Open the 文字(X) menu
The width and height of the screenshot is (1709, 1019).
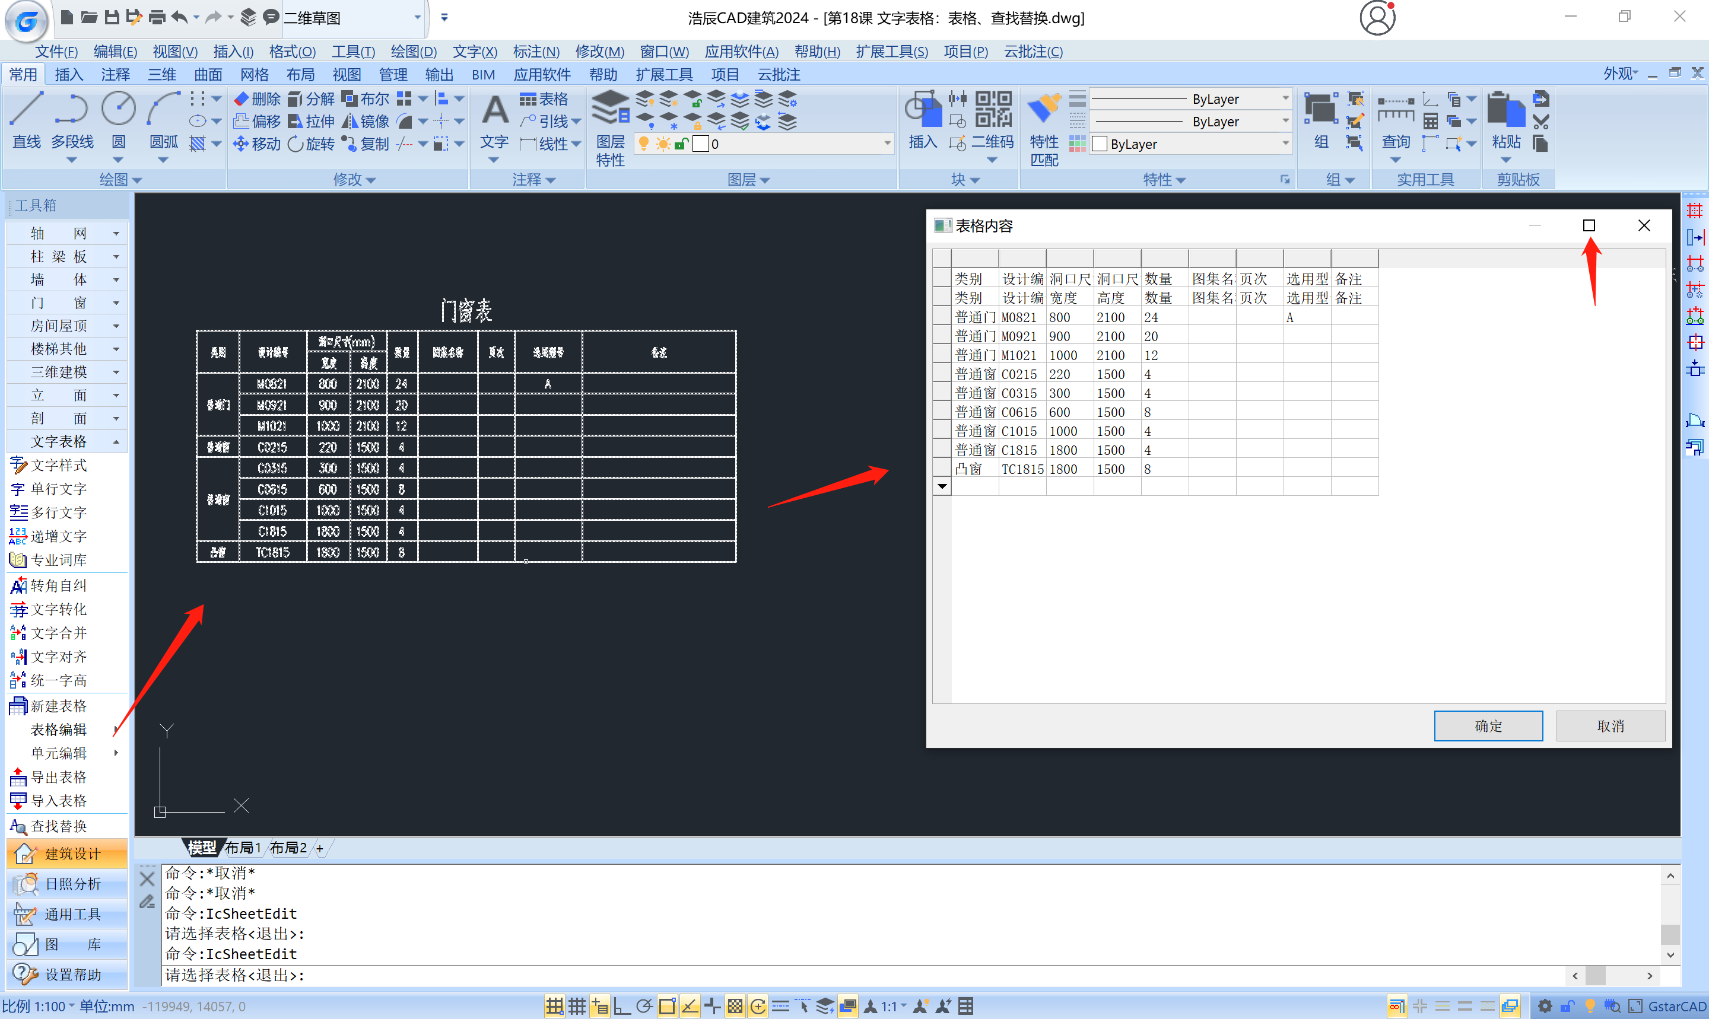[x=474, y=52]
